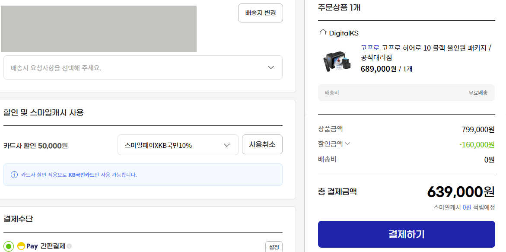506x252 pixels.
Task: Click the 총 결제금액 label
Action: [x=337, y=191]
